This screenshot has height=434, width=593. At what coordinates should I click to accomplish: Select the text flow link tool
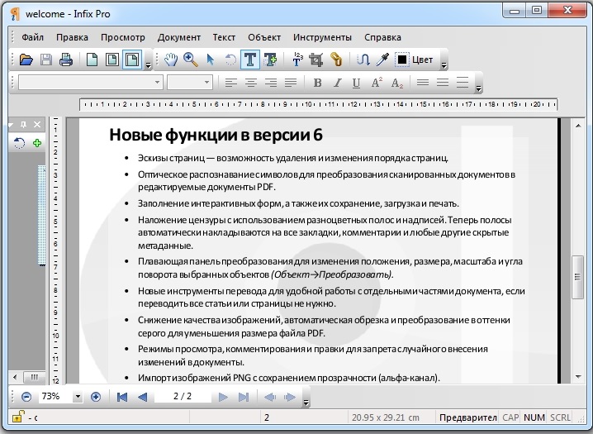click(x=363, y=60)
